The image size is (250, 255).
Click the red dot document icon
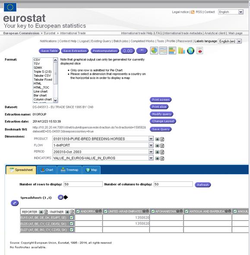pyautogui.click(x=200, y=50)
